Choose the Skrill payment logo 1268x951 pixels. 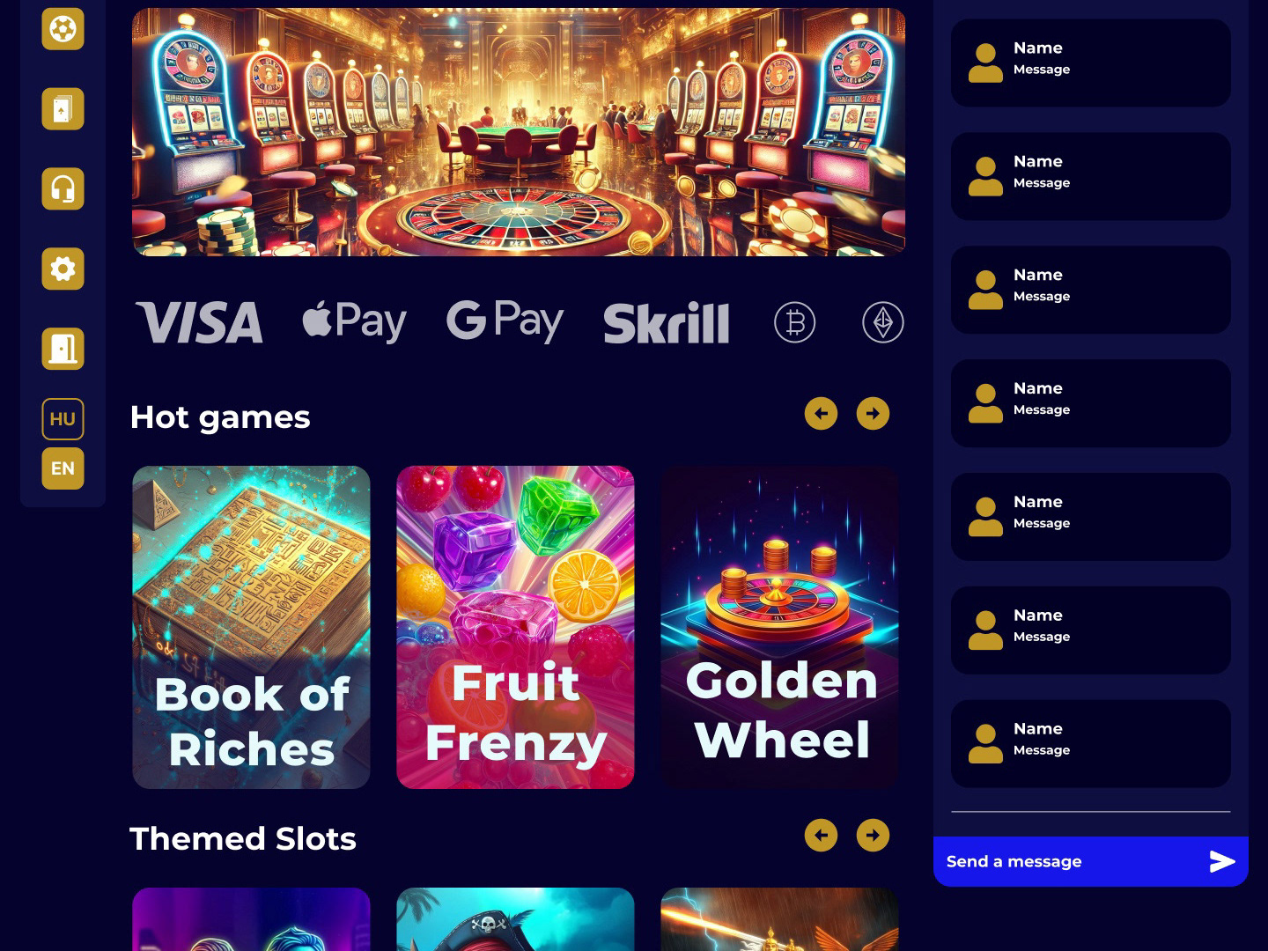pos(667,323)
